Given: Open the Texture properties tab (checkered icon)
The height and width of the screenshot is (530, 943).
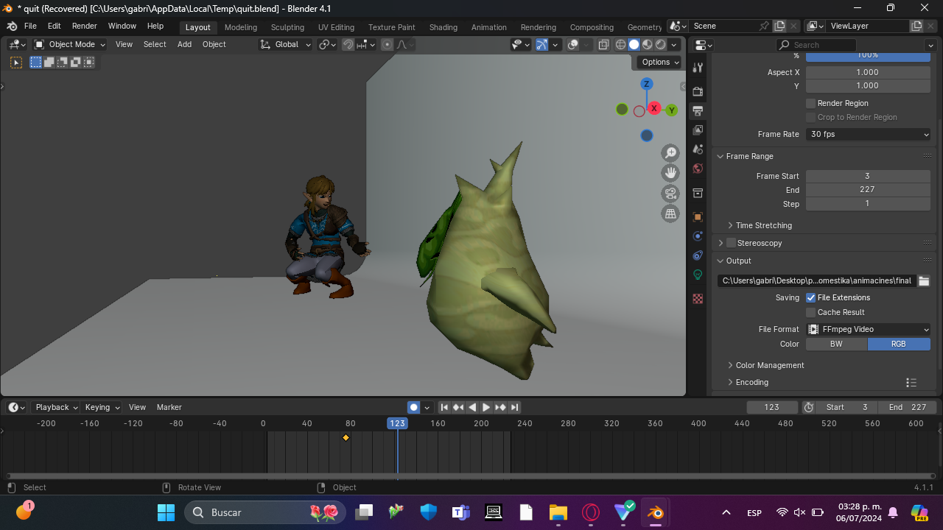Looking at the screenshot, I should click(698, 298).
